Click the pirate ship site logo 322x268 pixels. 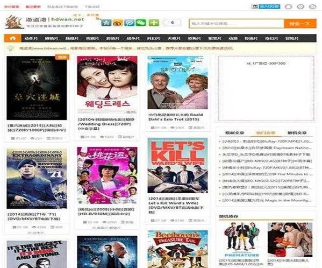(x=13, y=22)
